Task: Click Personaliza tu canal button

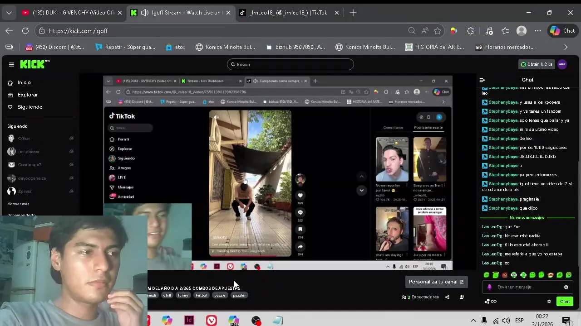Action: [x=436, y=282]
